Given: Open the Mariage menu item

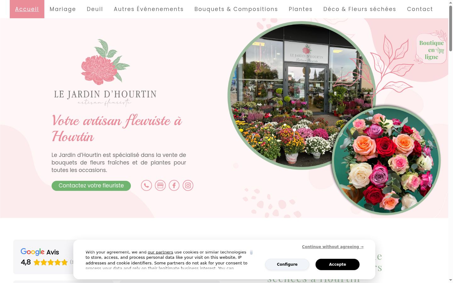Looking at the screenshot, I should coord(63,9).
